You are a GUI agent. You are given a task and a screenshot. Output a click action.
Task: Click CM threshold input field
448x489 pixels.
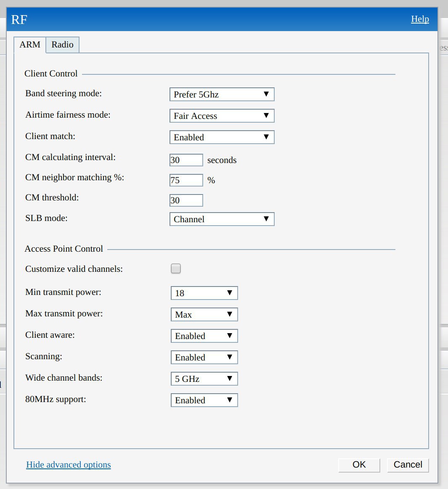(186, 200)
